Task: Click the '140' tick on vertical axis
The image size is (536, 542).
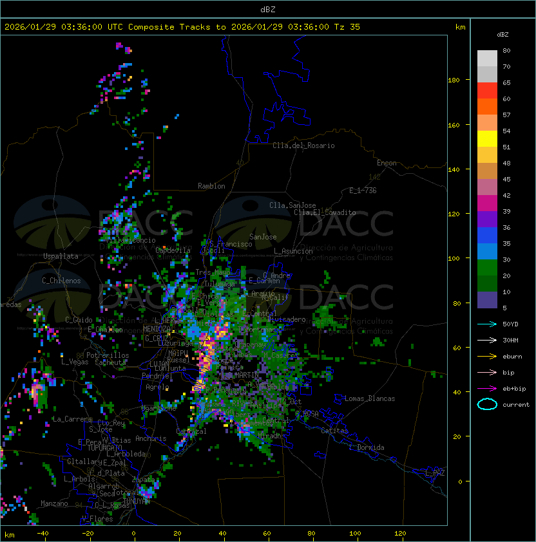Action: 454,170
